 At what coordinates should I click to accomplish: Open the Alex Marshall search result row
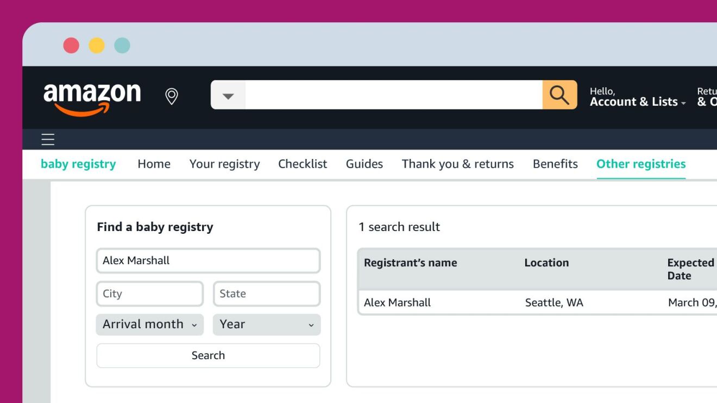click(397, 303)
